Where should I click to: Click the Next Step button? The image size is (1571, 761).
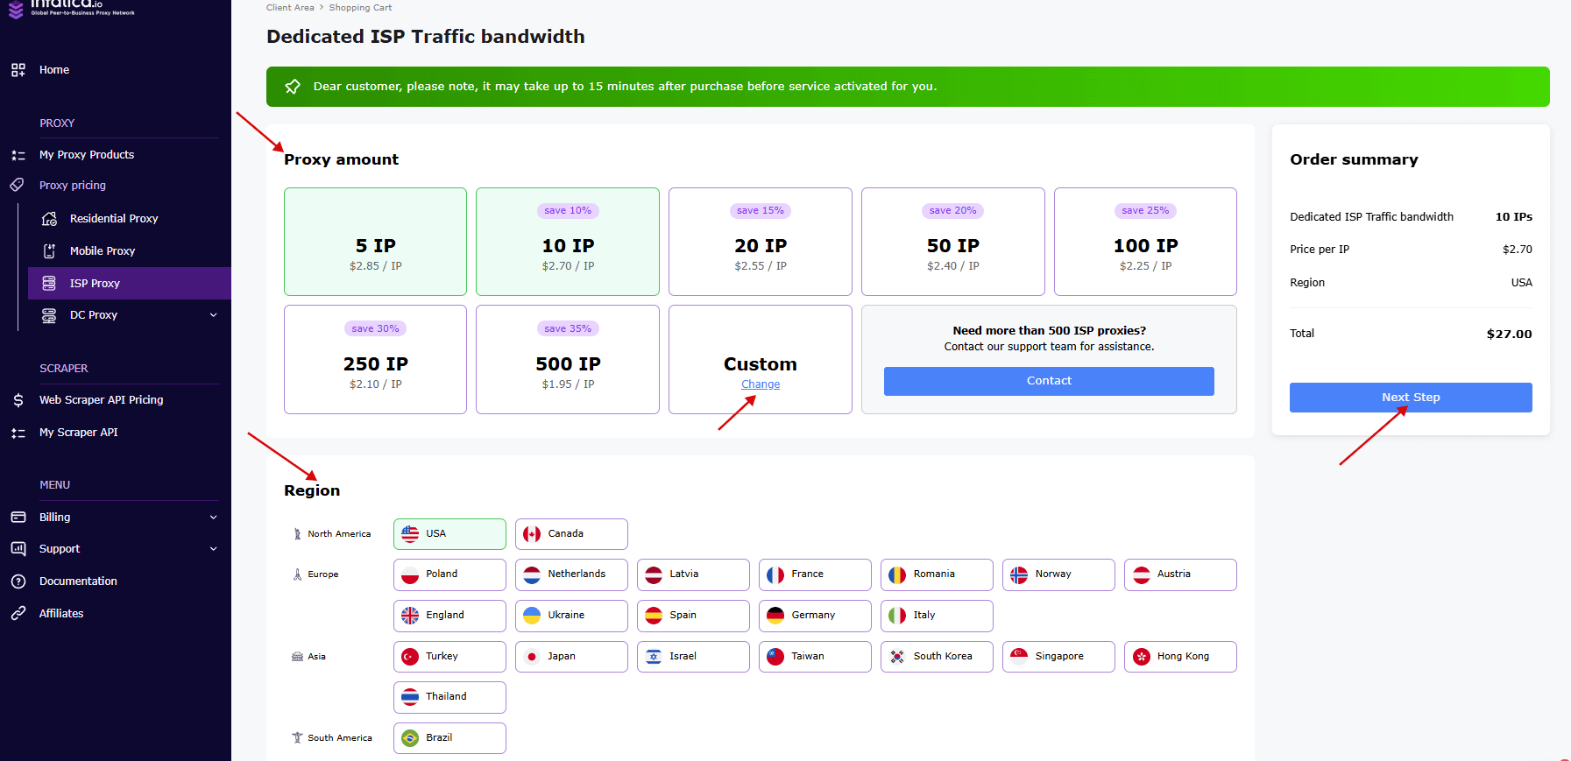[1411, 398]
